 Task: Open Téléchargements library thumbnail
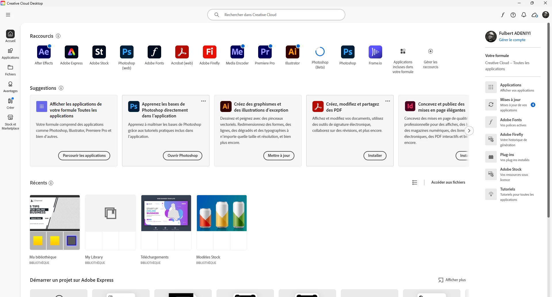pyautogui.click(x=166, y=222)
